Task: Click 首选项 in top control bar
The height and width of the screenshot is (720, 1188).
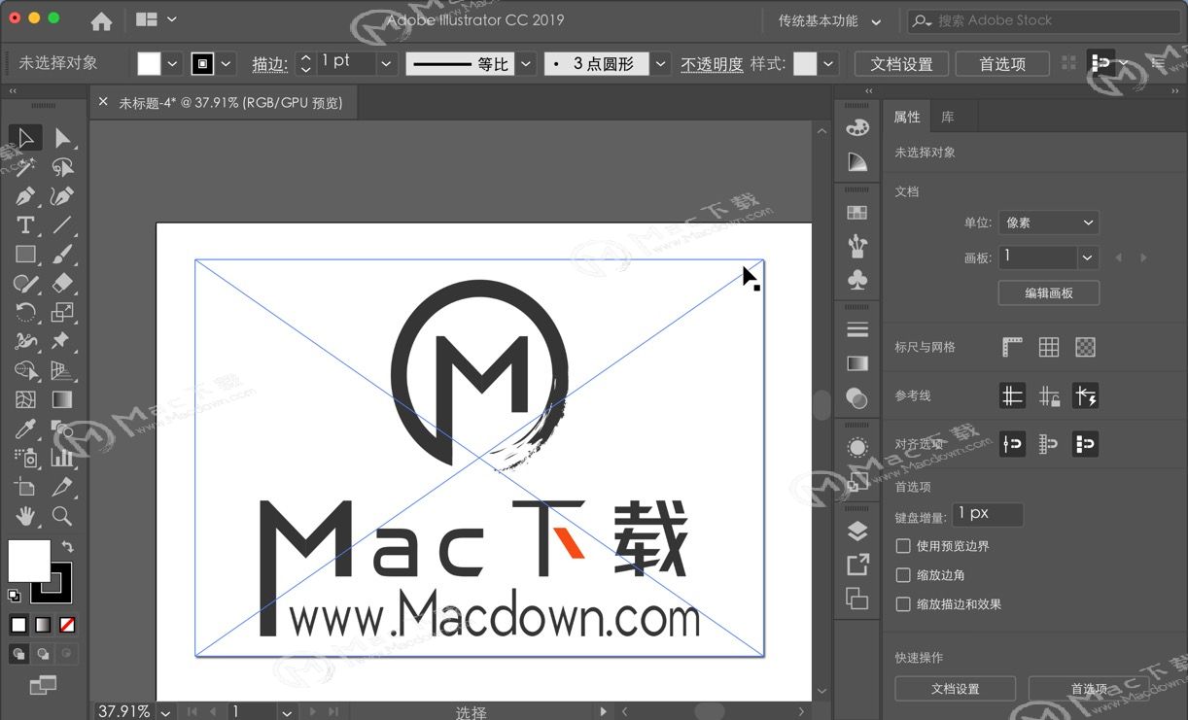Action: [x=1002, y=64]
